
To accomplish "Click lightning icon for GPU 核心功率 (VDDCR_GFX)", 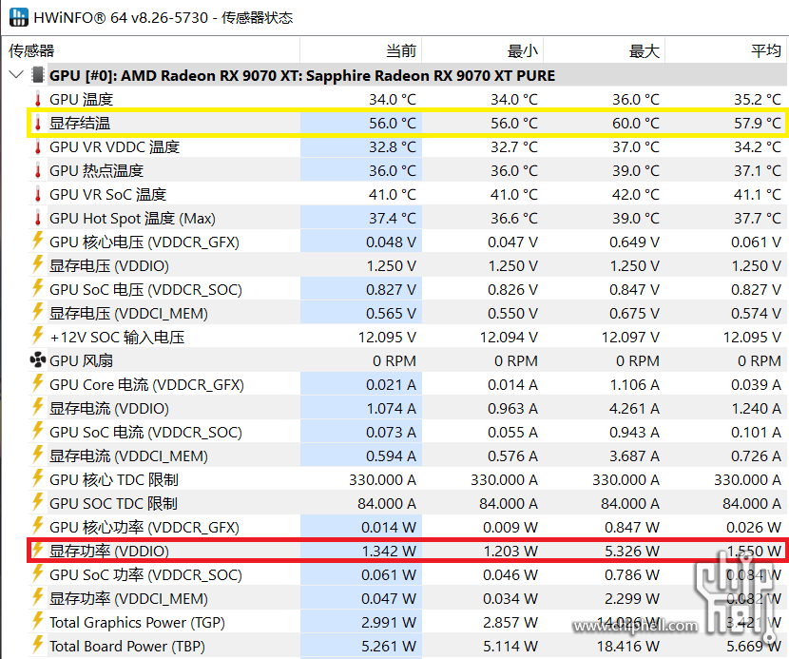I will (37, 526).
